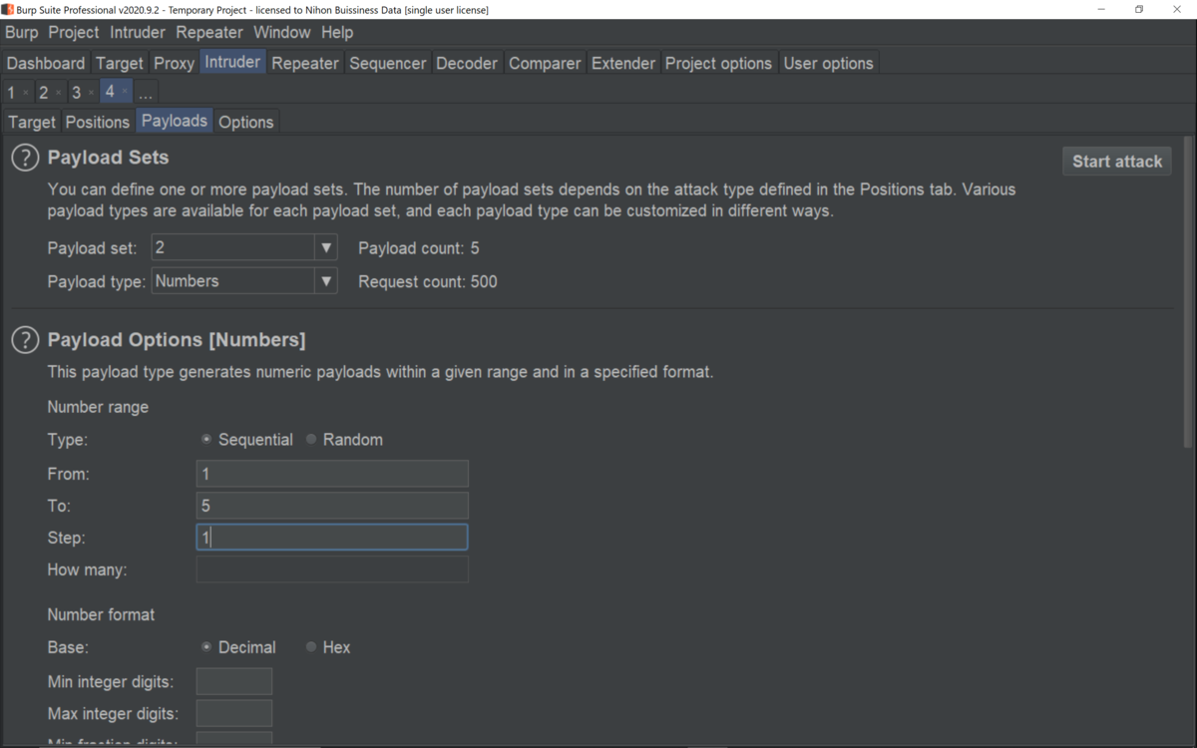Close Intruder attack tab 3
The height and width of the screenshot is (748, 1197).
coord(91,93)
